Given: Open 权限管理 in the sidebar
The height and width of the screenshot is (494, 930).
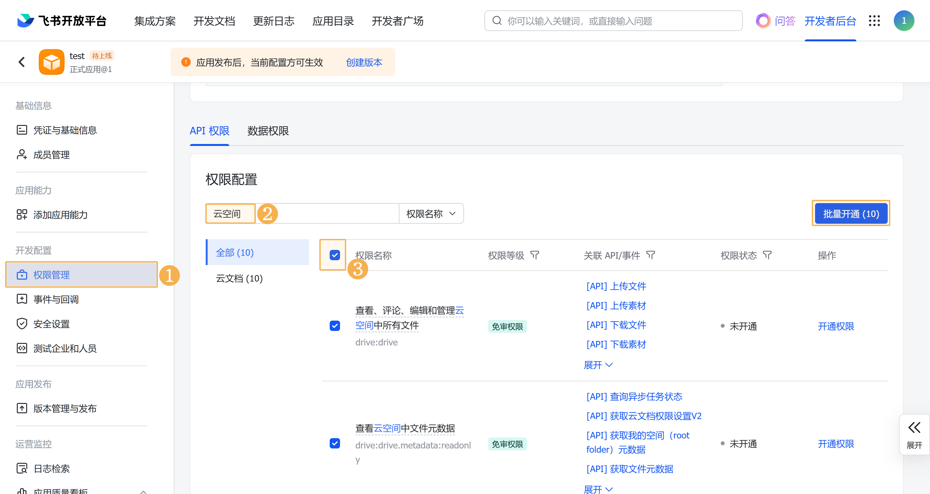Looking at the screenshot, I should tap(82, 274).
